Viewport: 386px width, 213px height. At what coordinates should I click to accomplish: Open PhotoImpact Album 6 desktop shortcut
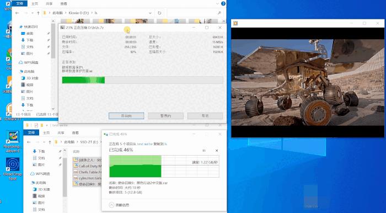13,142
